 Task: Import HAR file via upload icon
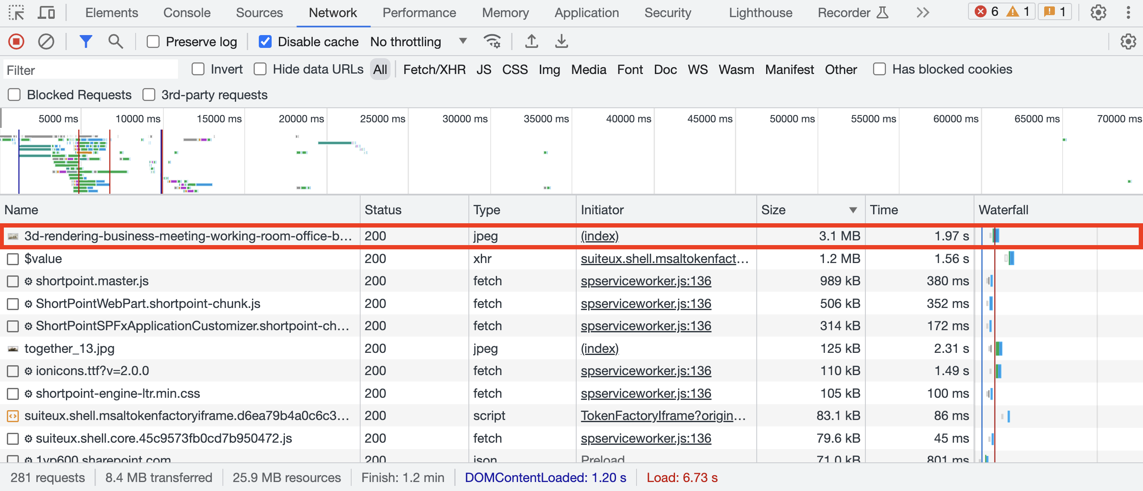(x=531, y=41)
